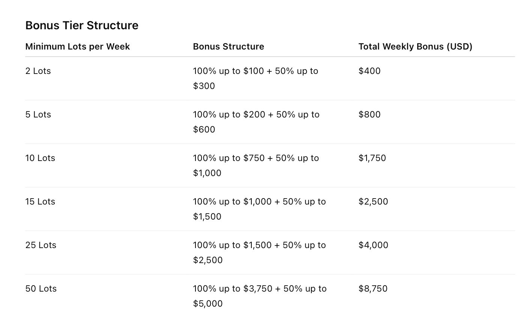
Task: Click the $8,750 total weekly bonus cell
Action: point(373,289)
